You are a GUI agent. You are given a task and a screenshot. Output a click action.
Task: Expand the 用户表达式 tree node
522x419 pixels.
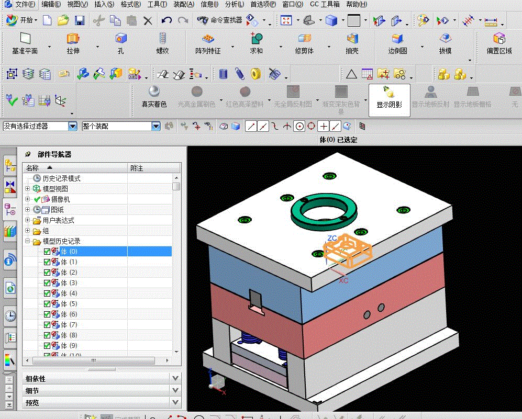click(28, 220)
